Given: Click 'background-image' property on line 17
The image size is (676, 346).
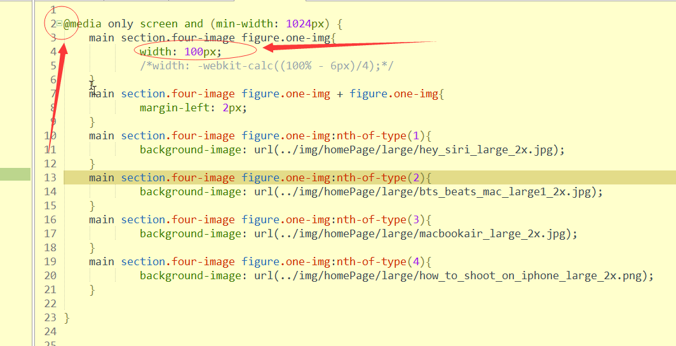Looking at the screenshot, I should pos(190,234).
